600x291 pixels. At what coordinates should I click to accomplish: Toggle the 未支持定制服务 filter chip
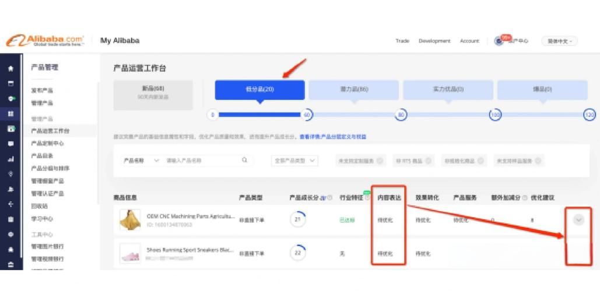360,161
